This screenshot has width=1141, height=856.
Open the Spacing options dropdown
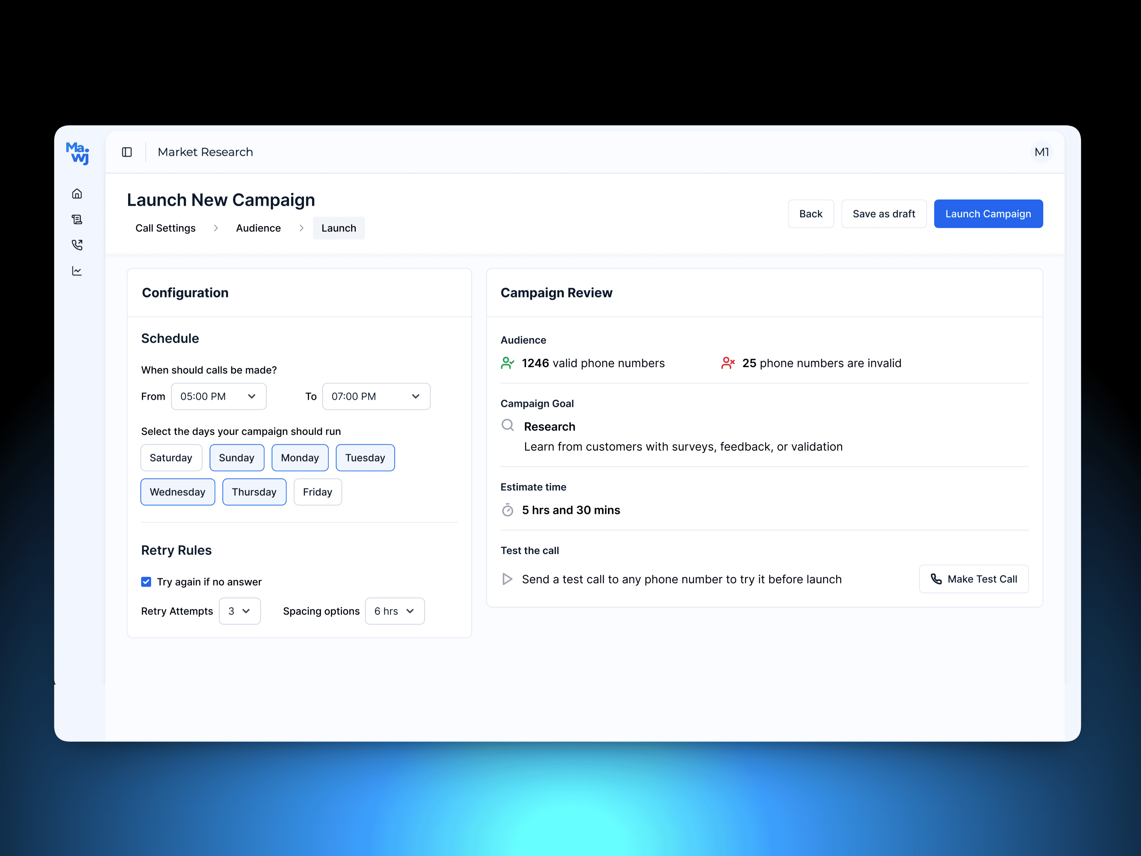click(x=395, y=611)
